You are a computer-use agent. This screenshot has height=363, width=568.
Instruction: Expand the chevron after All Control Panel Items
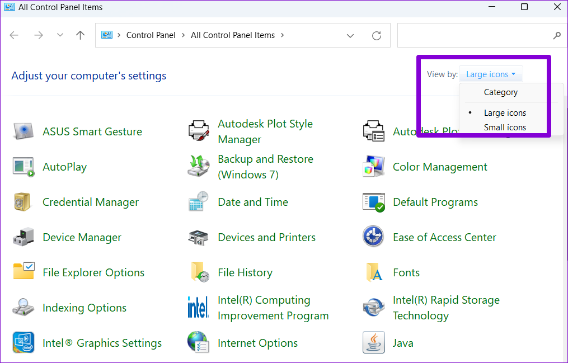pos(282,35)
